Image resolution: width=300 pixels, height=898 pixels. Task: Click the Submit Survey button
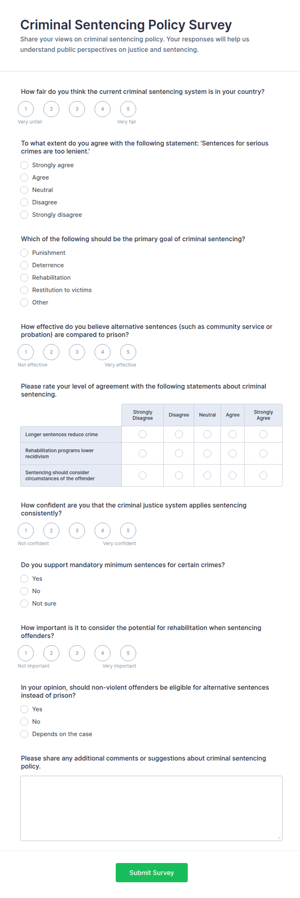pos(152,872)
